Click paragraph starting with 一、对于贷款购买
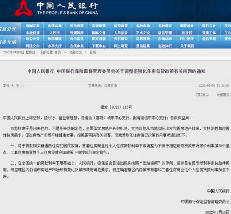 [x=116, y=149]
